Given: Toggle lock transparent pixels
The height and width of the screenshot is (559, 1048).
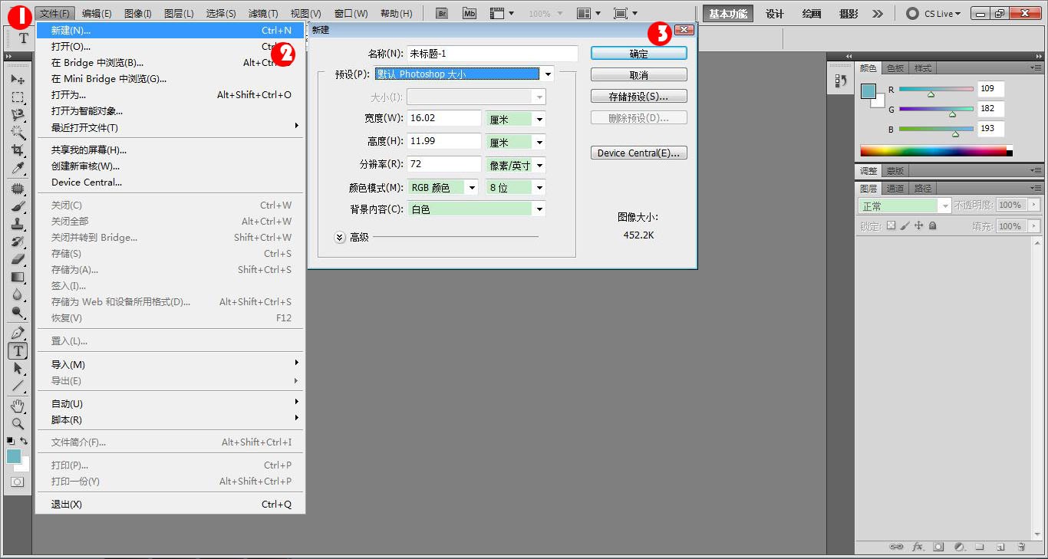Looking at the screenshot, I should [x=891, y=226].
